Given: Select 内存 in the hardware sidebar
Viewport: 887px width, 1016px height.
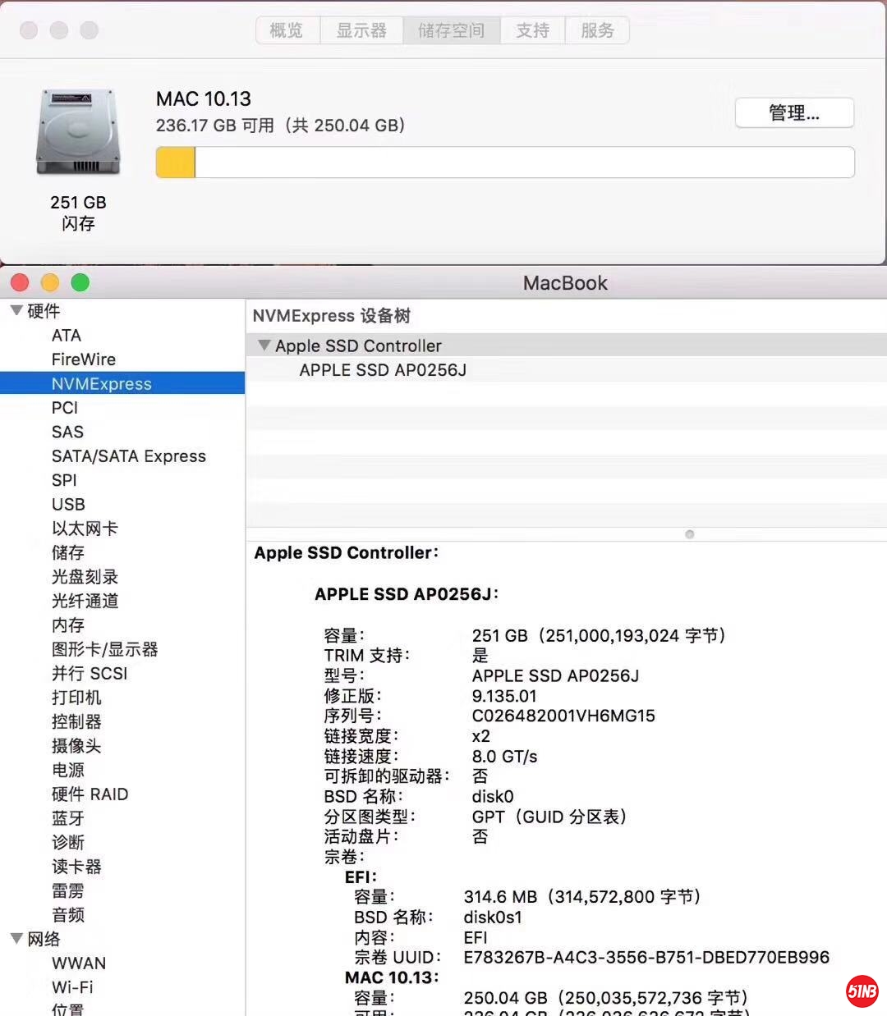Looking at the screenshot, I should click(x=67, y=625).
